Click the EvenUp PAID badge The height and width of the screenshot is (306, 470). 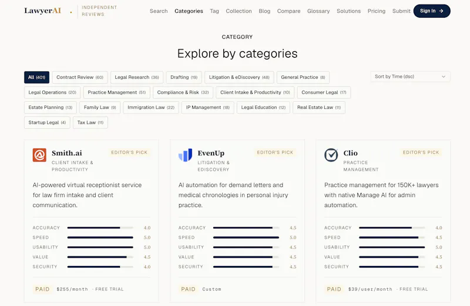pyautogui.click(x=188, y=289)
